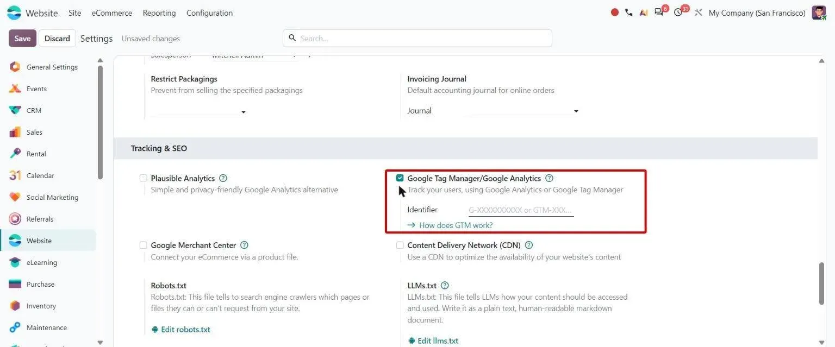Open the Site menu
The width and height of the screenshot is (835, 347).
(x=74, y=12)
